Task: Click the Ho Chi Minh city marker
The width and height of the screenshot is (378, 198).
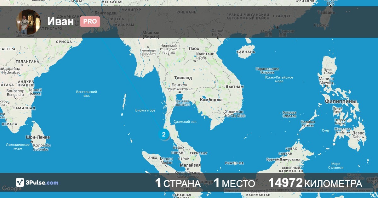Action: [223, 113]
